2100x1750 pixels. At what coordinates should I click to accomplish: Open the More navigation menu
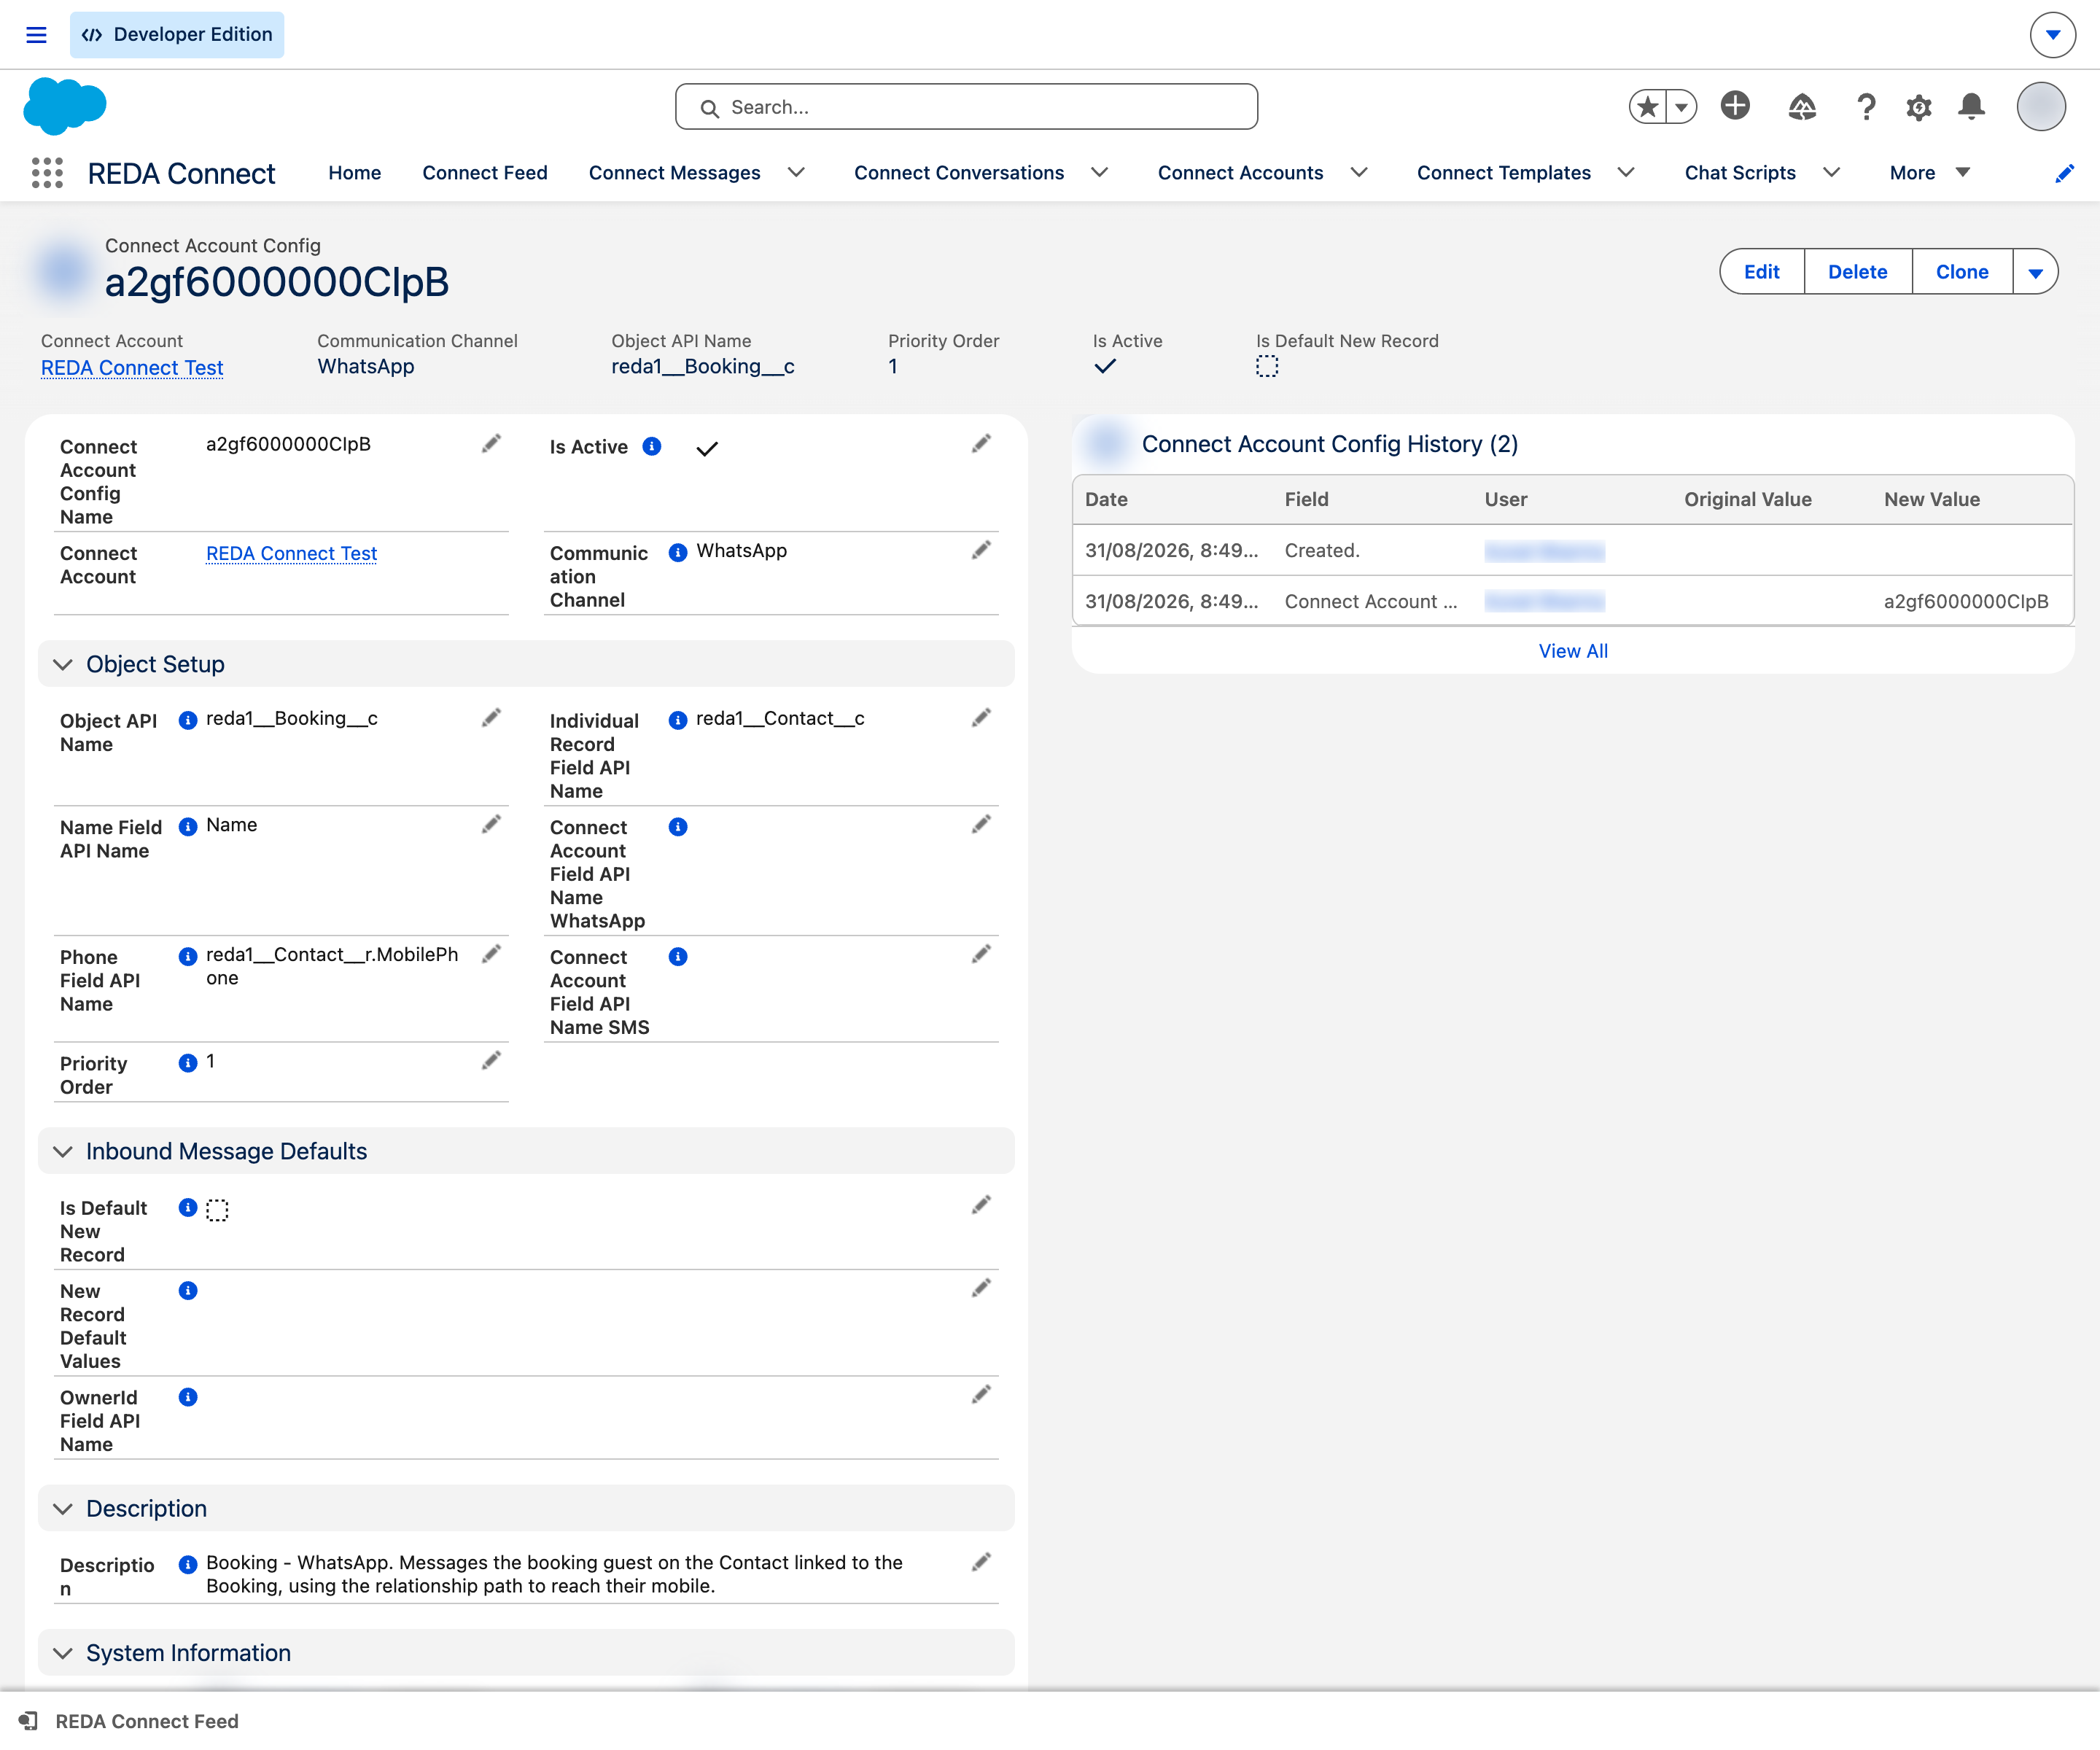[1929, 173]
